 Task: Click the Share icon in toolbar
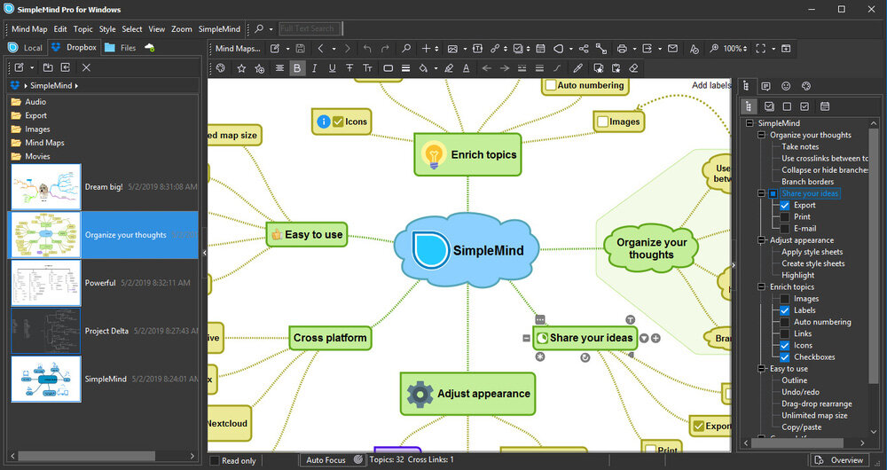pyautogui.click(x=584, y=49)
